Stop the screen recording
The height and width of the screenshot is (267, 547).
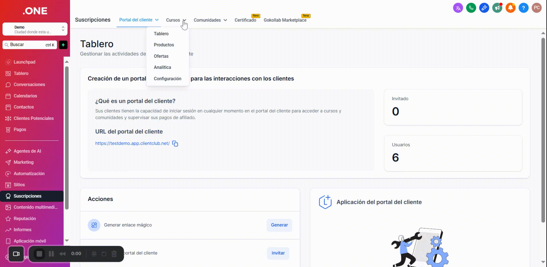(x=39, y=254)
